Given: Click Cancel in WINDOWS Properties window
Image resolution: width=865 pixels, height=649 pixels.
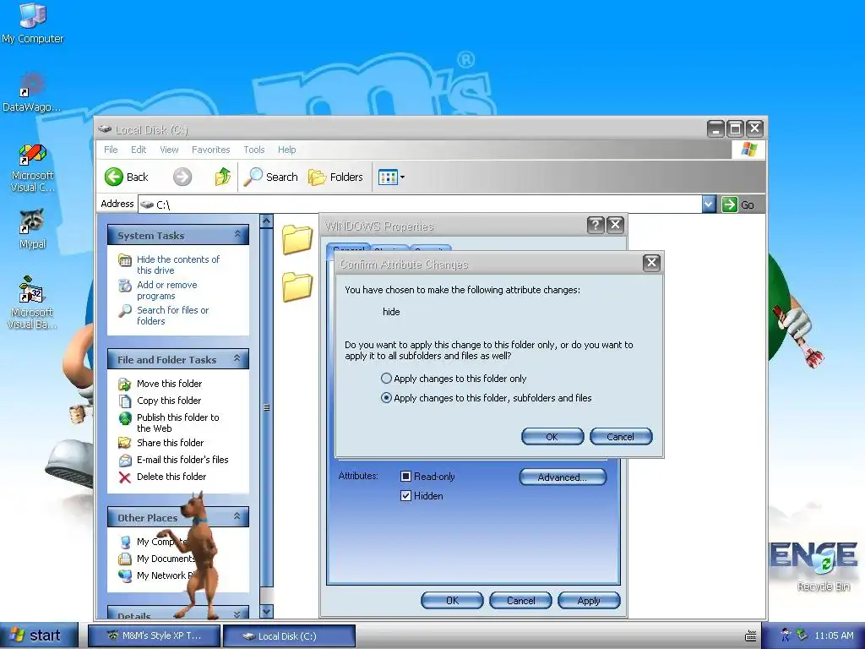Looking at the screenshot, I should [x=520, y=601].
